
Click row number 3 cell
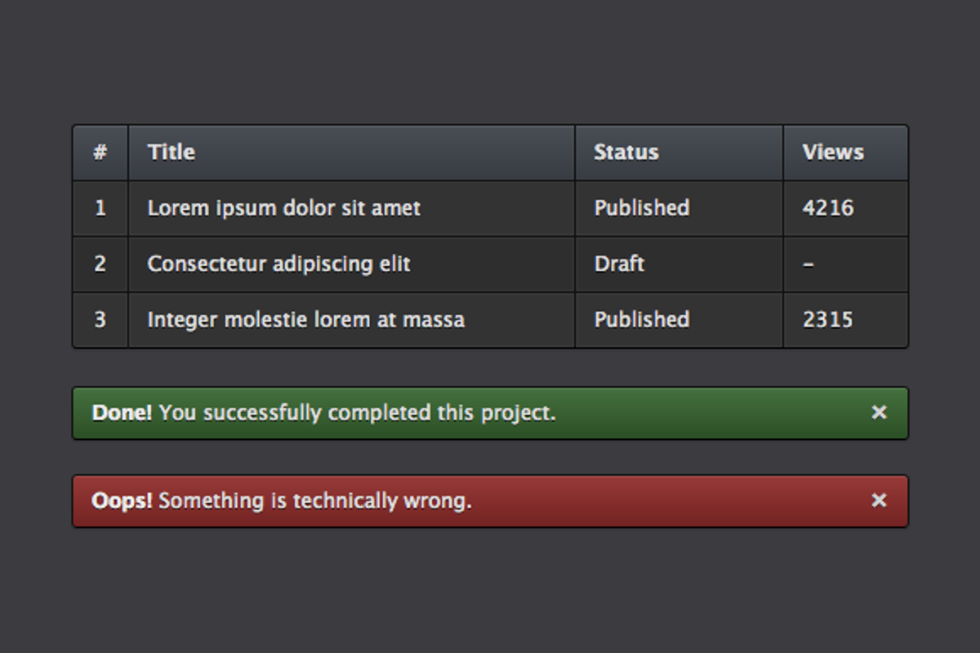[x=100, y=320]
